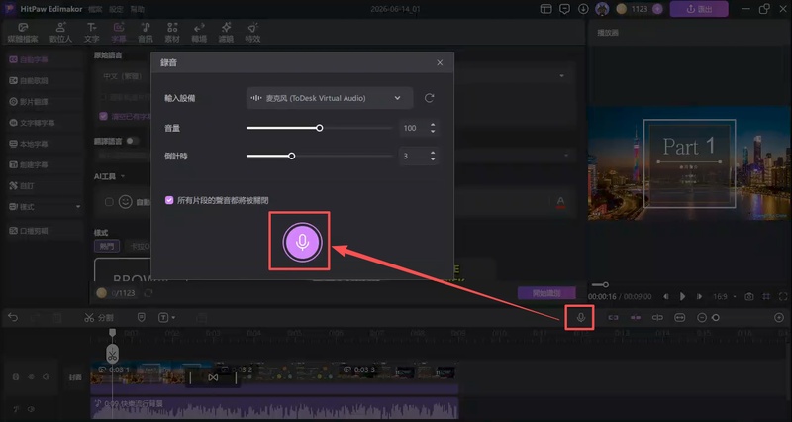
Task: Open the 字幕 subtitles tab
Action: pyautogui.click(x=119, y=33)
